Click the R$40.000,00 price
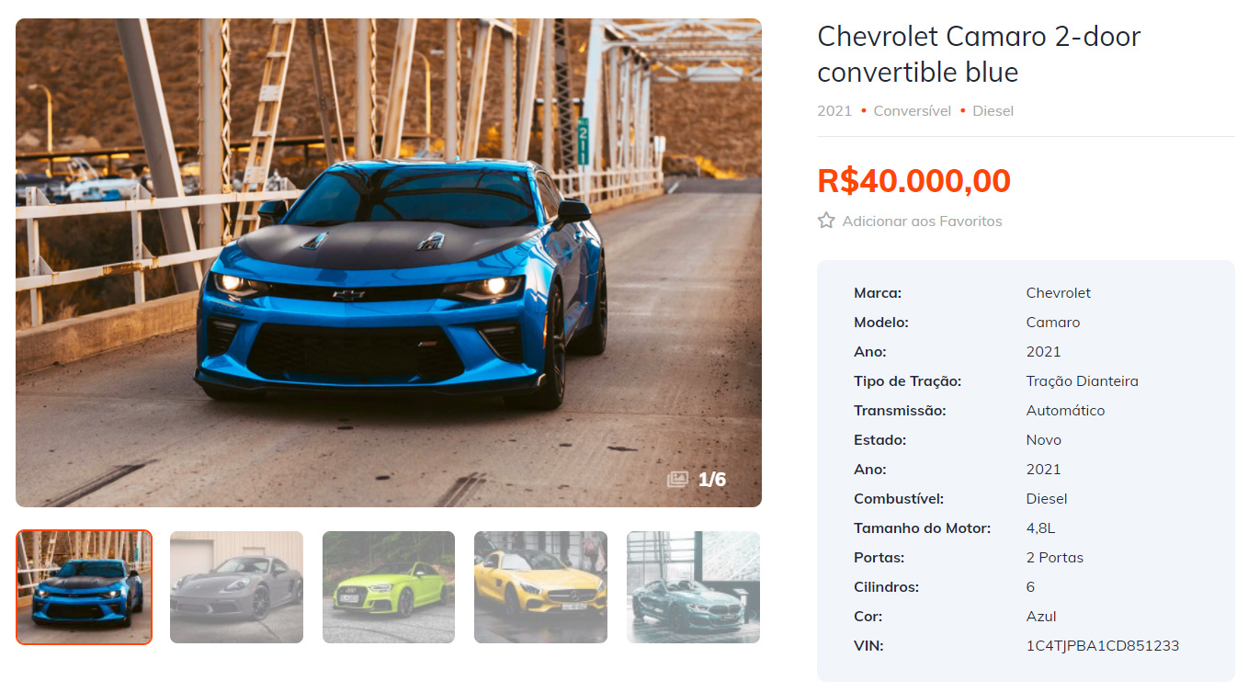 point(913,181)
